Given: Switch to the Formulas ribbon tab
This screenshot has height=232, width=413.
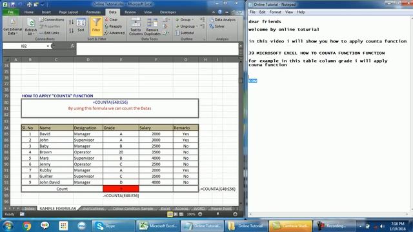Looking at the screenshot, I should pyautogui.click(x=94, y=12).
